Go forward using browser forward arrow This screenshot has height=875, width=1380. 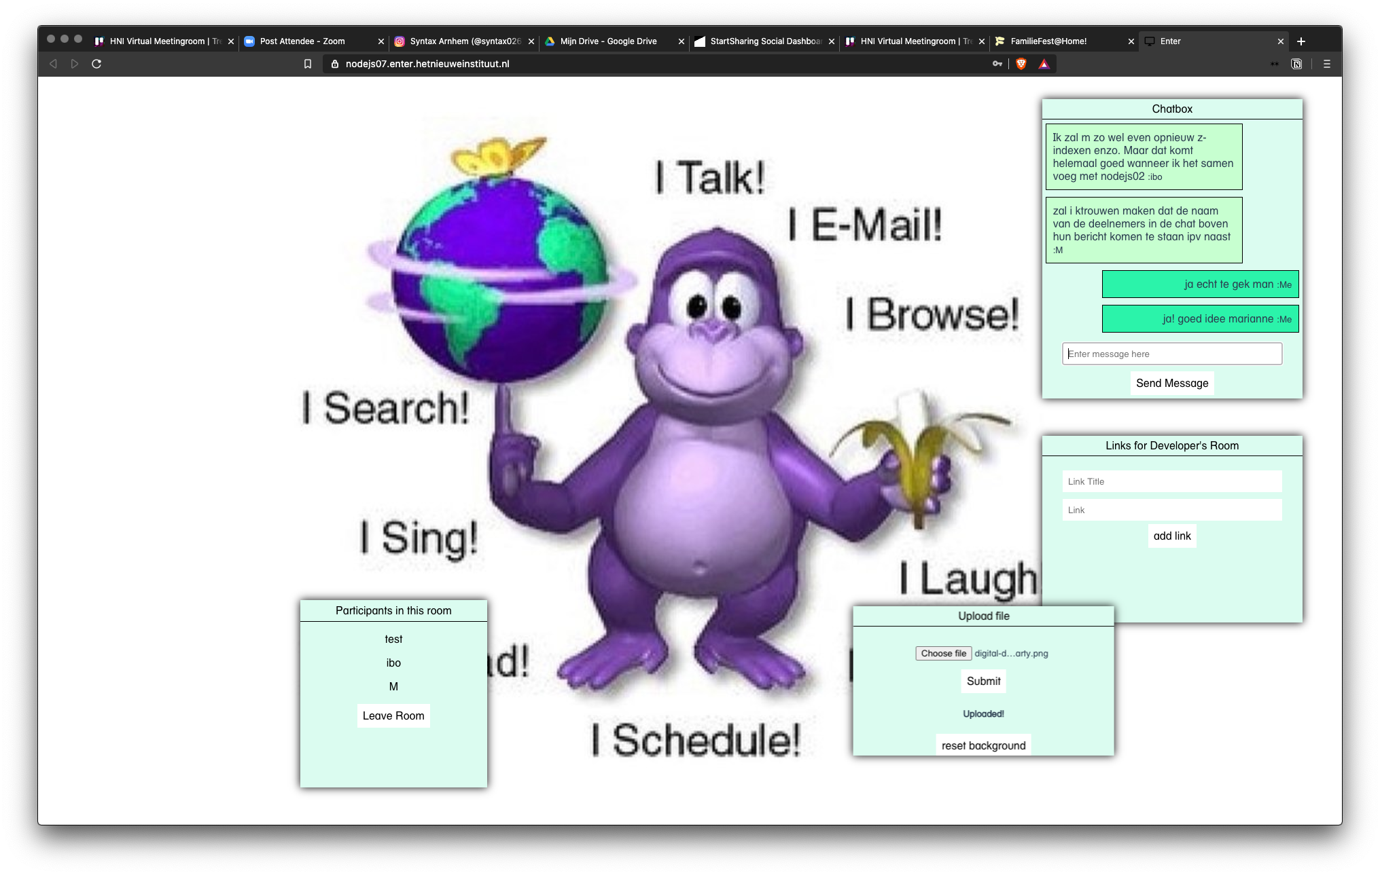[75, 64]
